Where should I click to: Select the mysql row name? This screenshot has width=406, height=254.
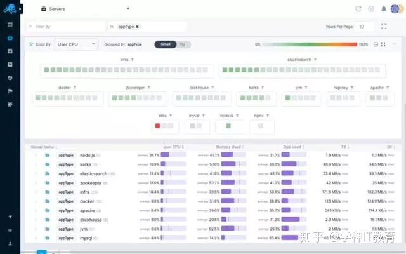coord(86,238)
